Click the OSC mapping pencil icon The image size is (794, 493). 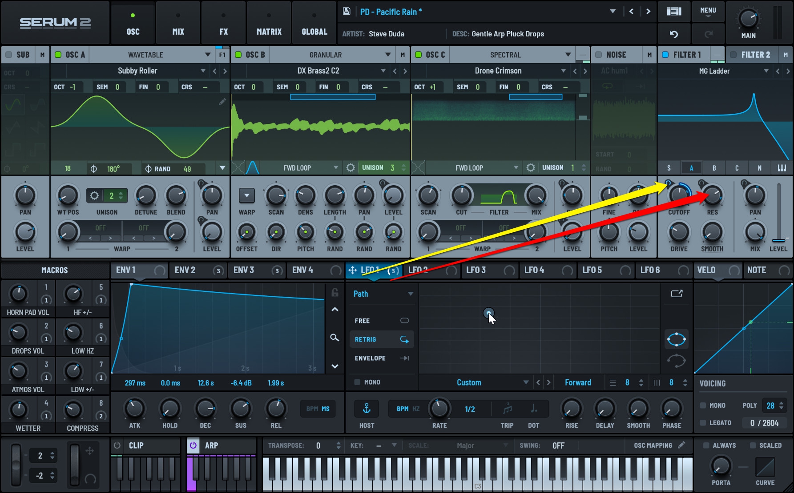681,445
